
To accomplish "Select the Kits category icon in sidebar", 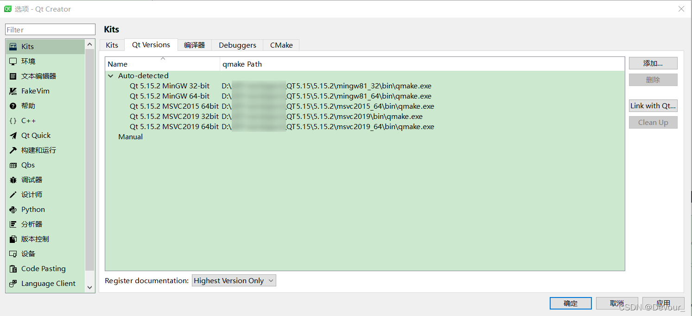I will click(13, 47).
